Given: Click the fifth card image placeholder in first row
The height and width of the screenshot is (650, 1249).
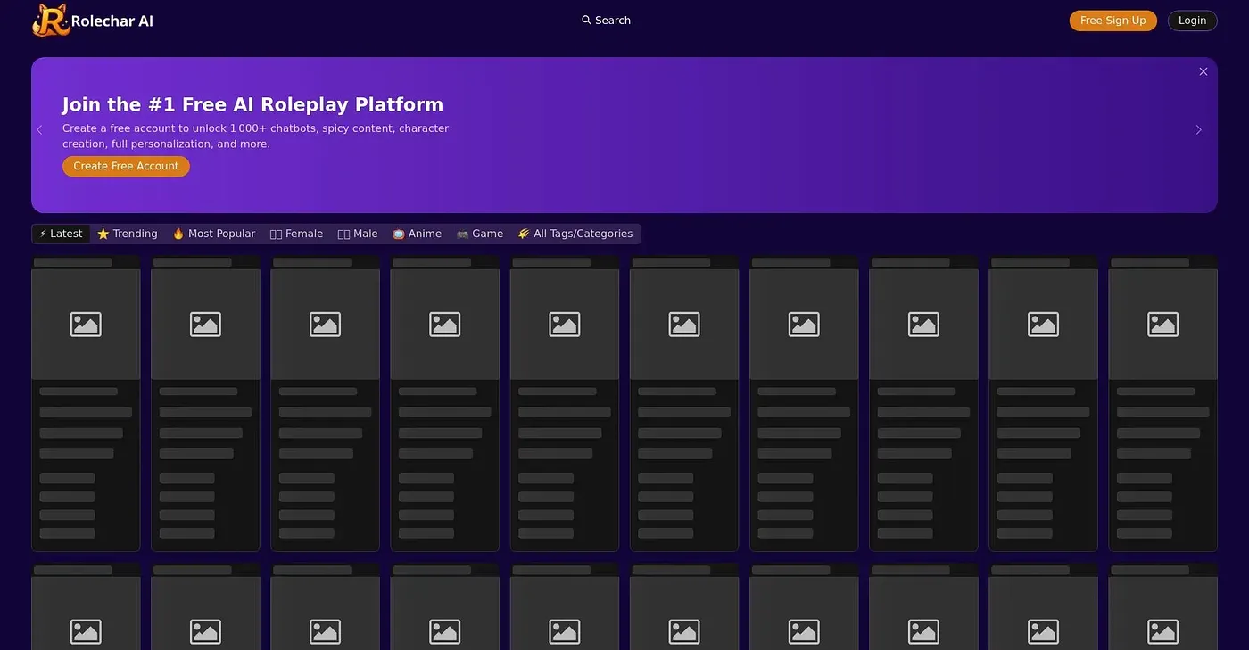Looking at the screenshot, I should click(x=565, y=325).
